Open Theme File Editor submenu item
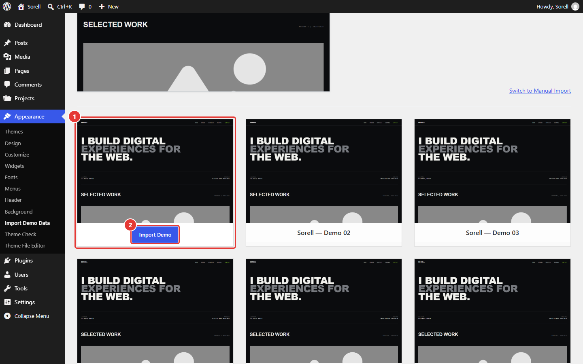Image resolution: width=583 pixels, height=364 pixels. coord(25,245)
